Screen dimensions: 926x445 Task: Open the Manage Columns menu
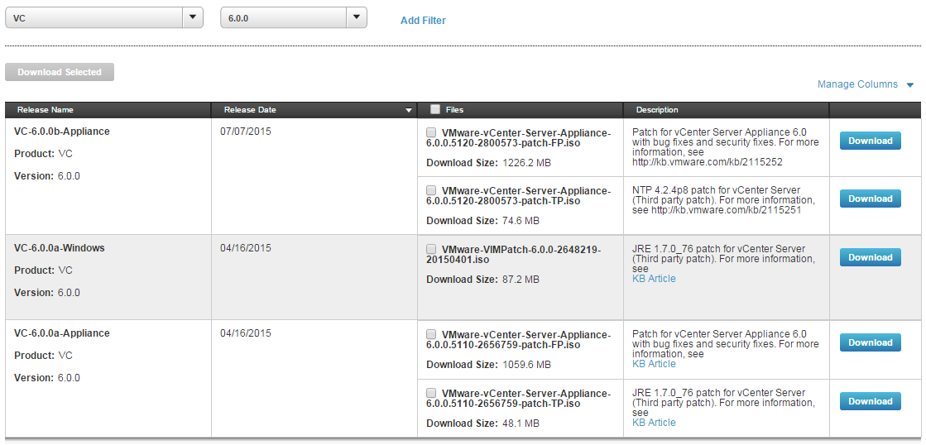coord(865,84)
